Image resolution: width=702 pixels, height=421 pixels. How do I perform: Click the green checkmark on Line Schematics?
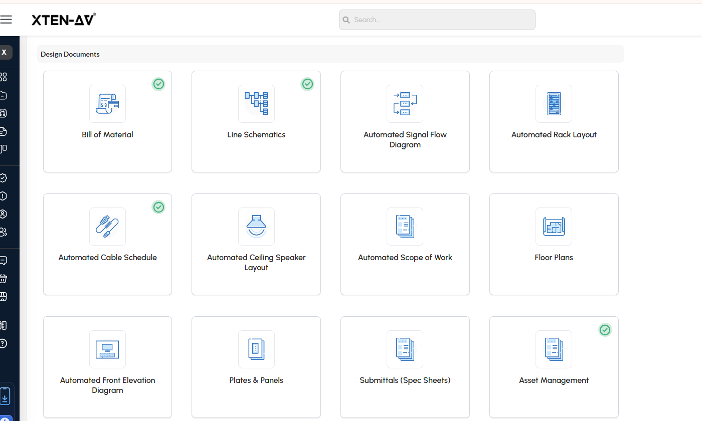[307, 84]
